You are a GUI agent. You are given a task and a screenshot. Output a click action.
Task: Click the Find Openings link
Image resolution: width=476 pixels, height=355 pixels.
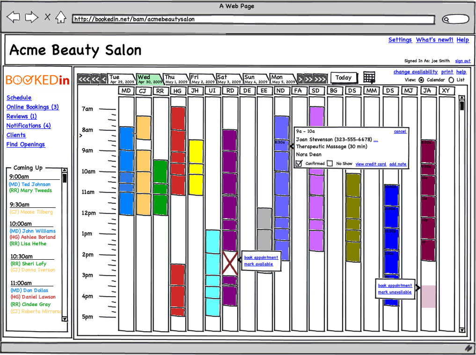(26, 144)
